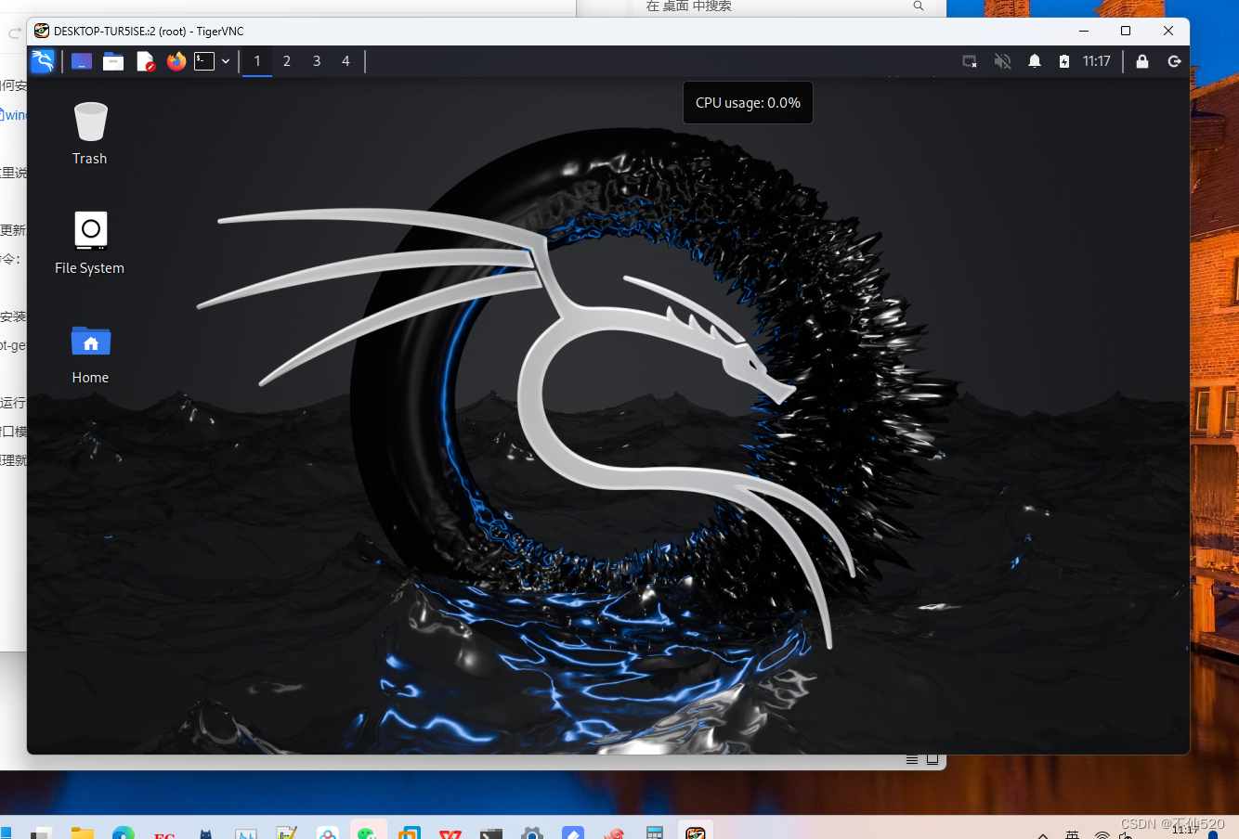The height and width of the screenshot is (839, 1239).
Task: Select the Home folder desktop icon
Action: (90, 354)
